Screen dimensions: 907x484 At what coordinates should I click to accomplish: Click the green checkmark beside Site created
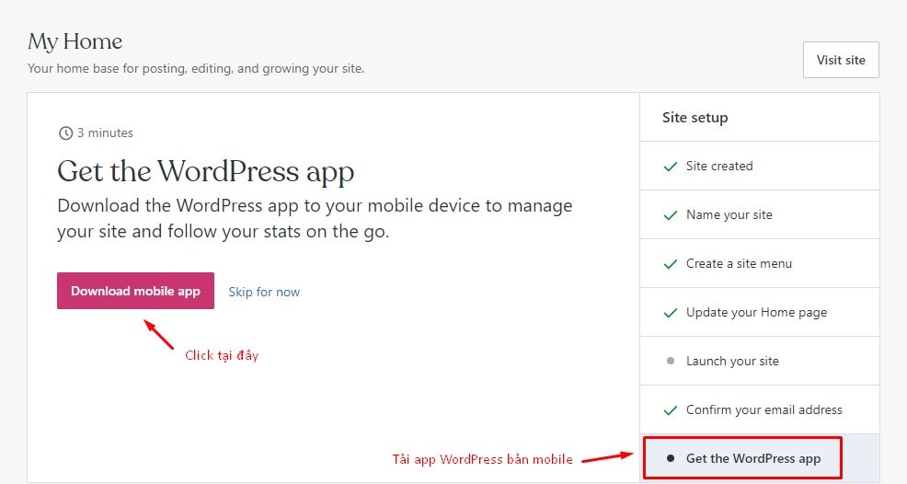coord(671,167)
